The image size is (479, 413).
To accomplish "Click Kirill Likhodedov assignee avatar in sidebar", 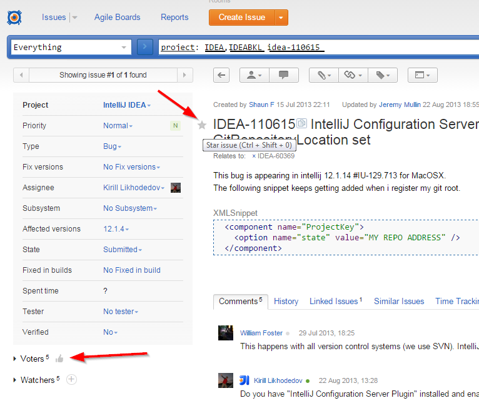I will (x=175, y=188).
